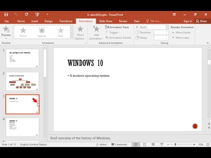Screen dimensions: 211x158
Task: Collapse the ribbon with the chevron
Action: point(207,43)
